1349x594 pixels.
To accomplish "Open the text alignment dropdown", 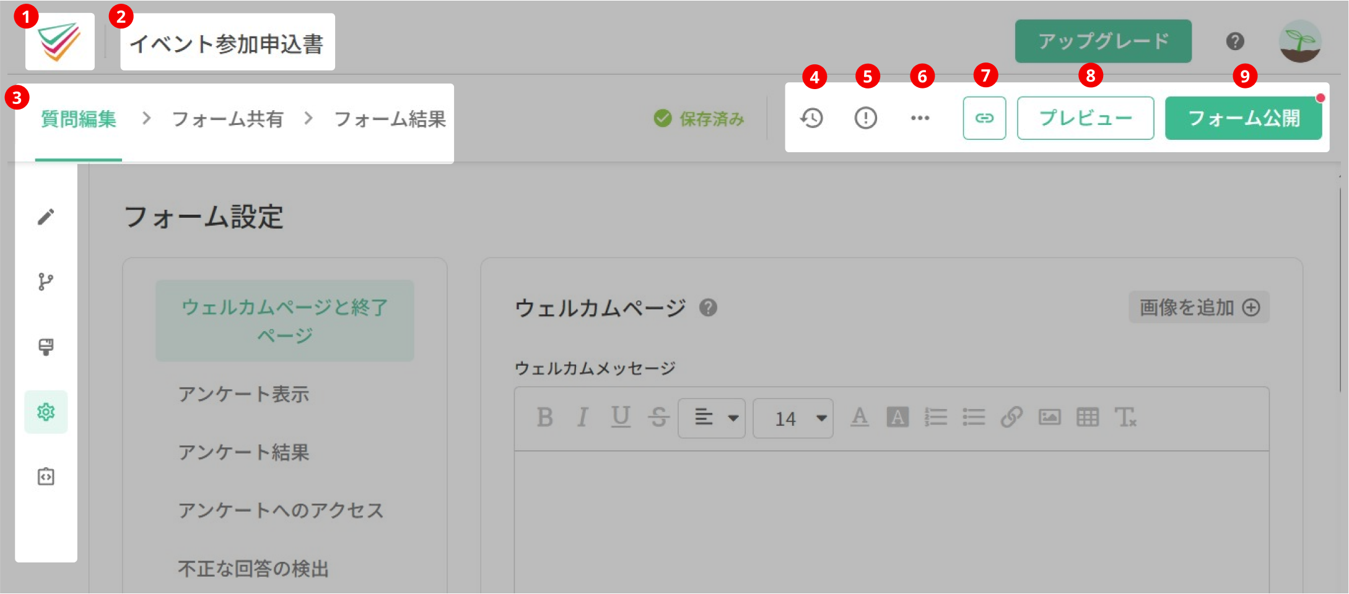I will (x=712, y=418).
